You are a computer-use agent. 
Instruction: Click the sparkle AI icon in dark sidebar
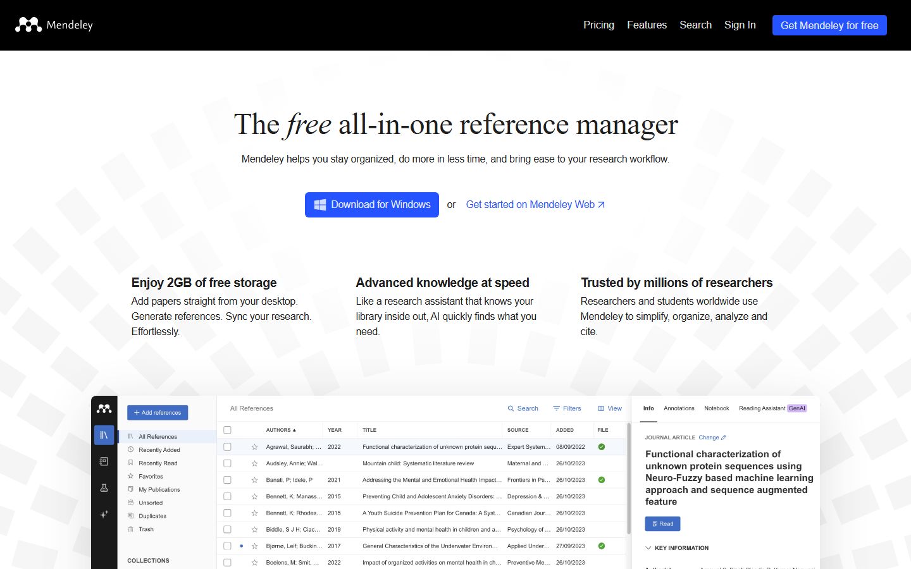click(x=104, y=515)
